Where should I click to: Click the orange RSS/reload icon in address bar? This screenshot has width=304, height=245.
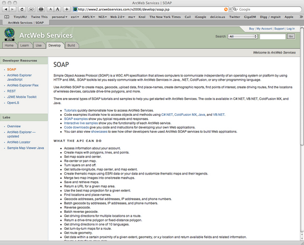pyautogui.click(x=226, y=9)
